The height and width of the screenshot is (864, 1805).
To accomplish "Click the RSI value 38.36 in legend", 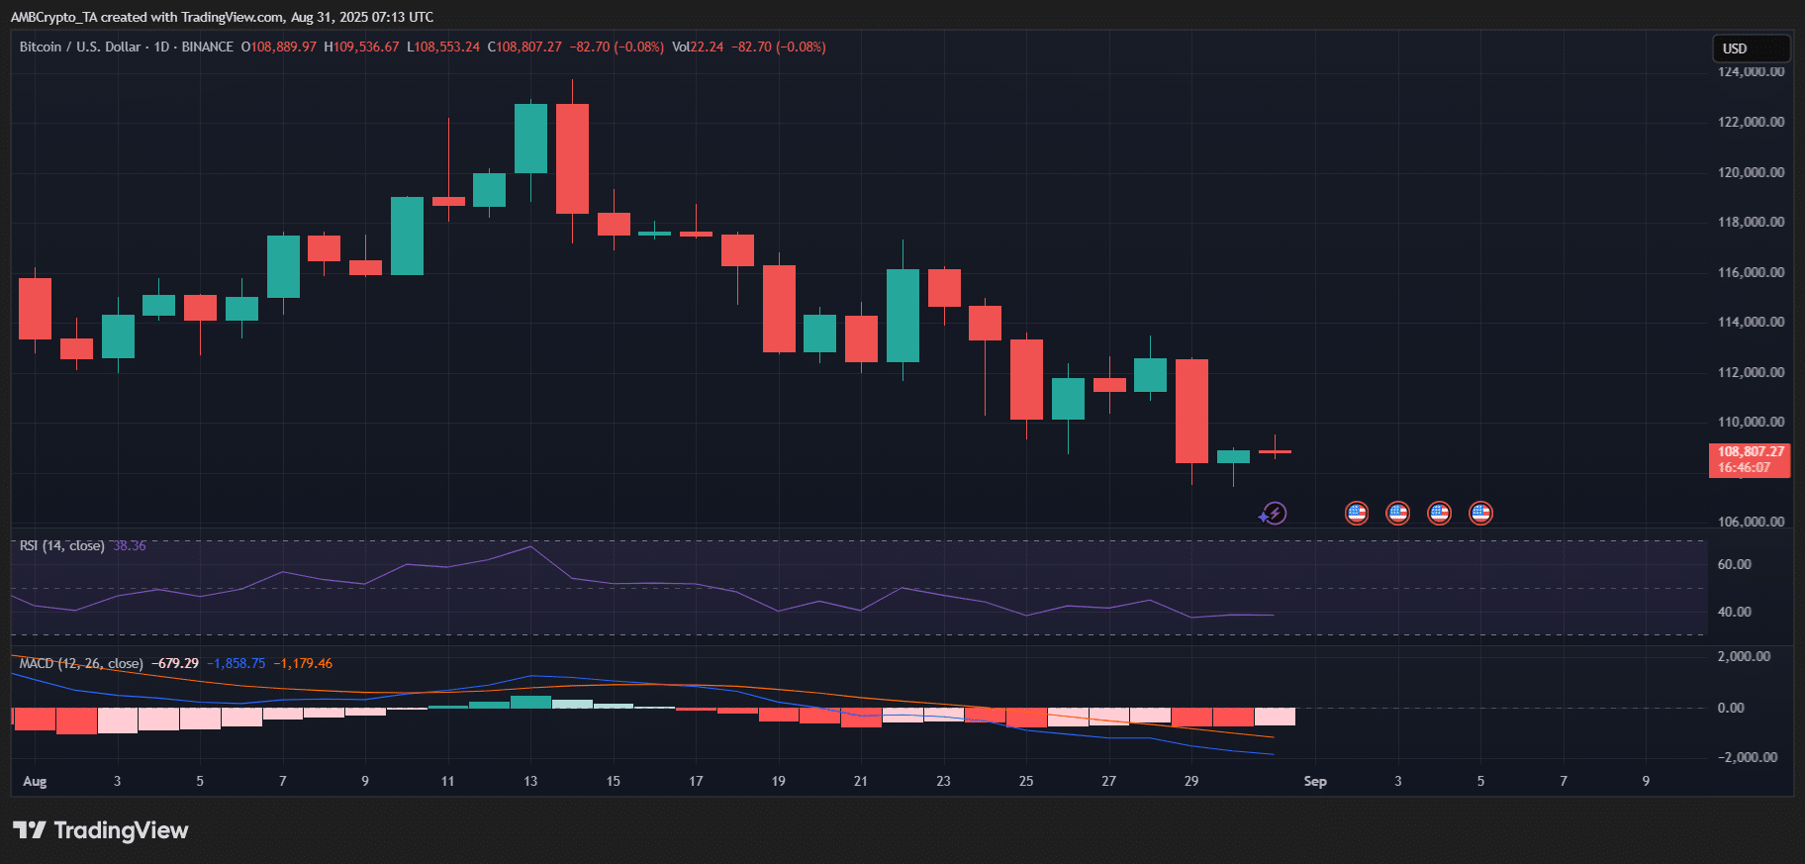I will [130, 546].
